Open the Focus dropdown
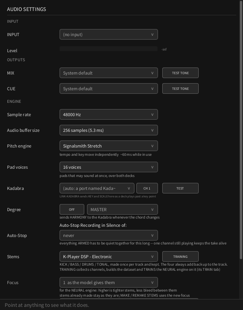 pos(109,282)
